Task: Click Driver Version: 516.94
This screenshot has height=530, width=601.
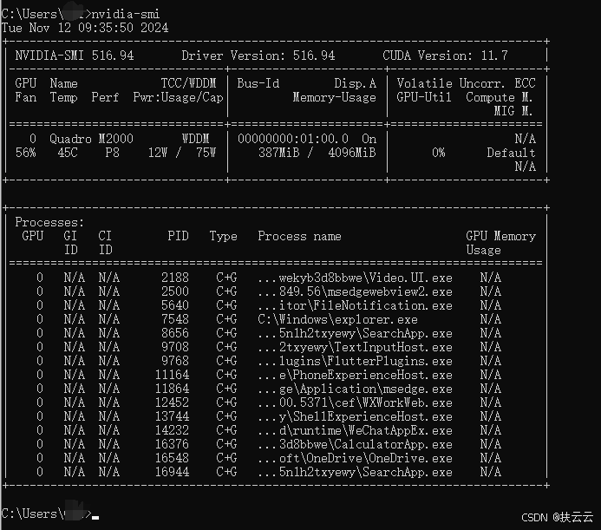Action: (258, 56)
